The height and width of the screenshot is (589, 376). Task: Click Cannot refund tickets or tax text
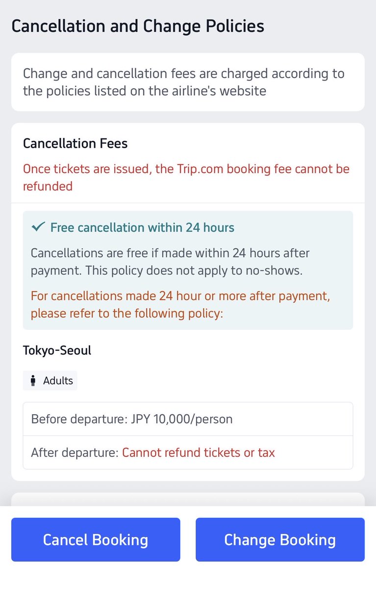[x=199, y=453]
